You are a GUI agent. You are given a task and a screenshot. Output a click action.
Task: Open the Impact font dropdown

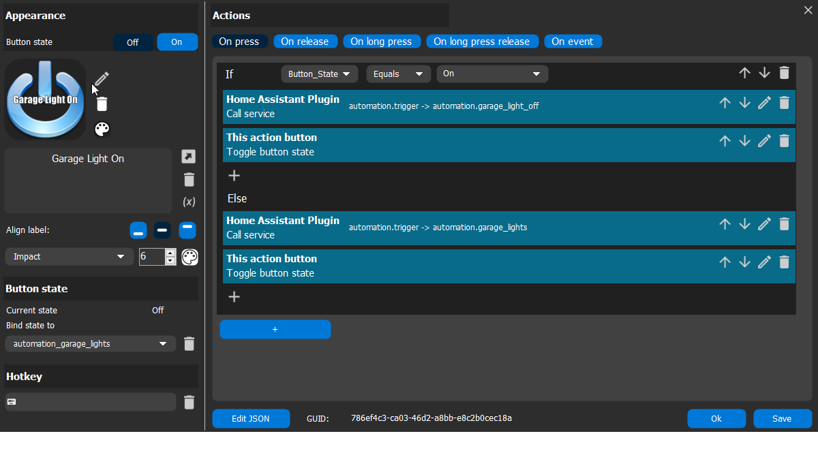68,256
